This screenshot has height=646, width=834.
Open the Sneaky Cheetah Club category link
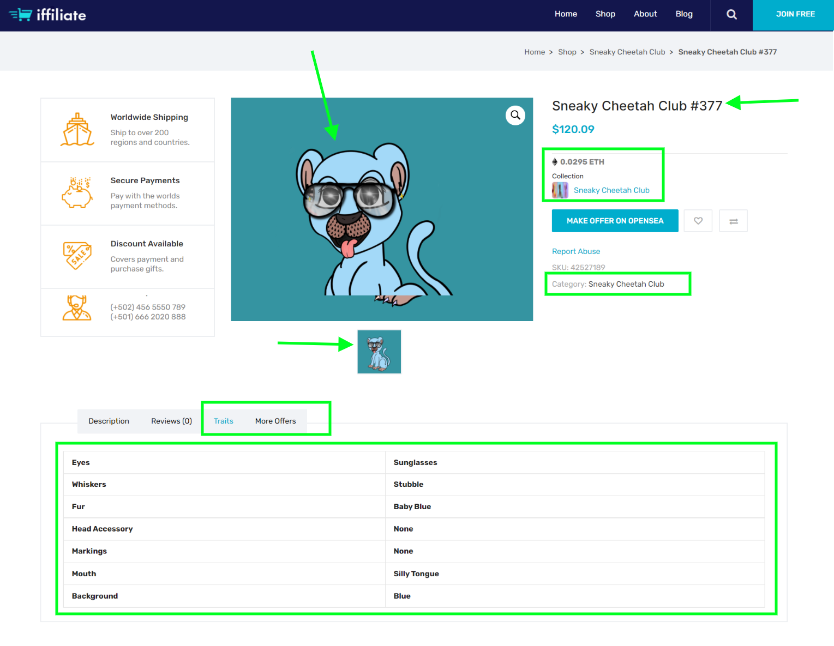click(626, 284)
